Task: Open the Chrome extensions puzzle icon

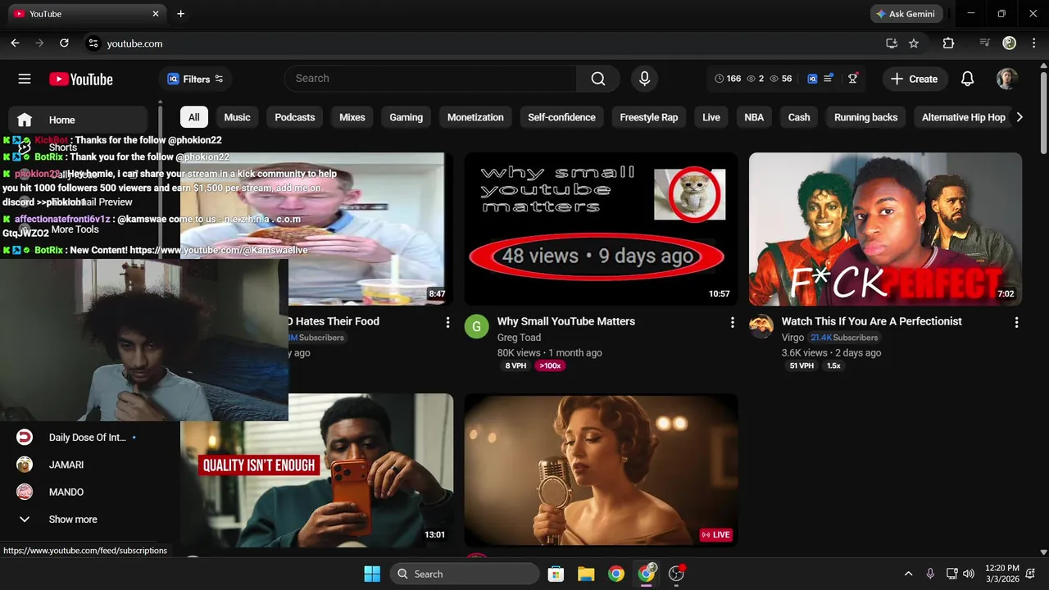Action: [x=948, y=43]
